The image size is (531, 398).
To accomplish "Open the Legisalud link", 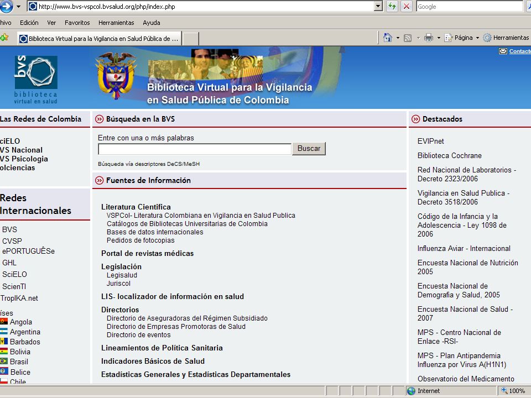I will coord(122,275).
